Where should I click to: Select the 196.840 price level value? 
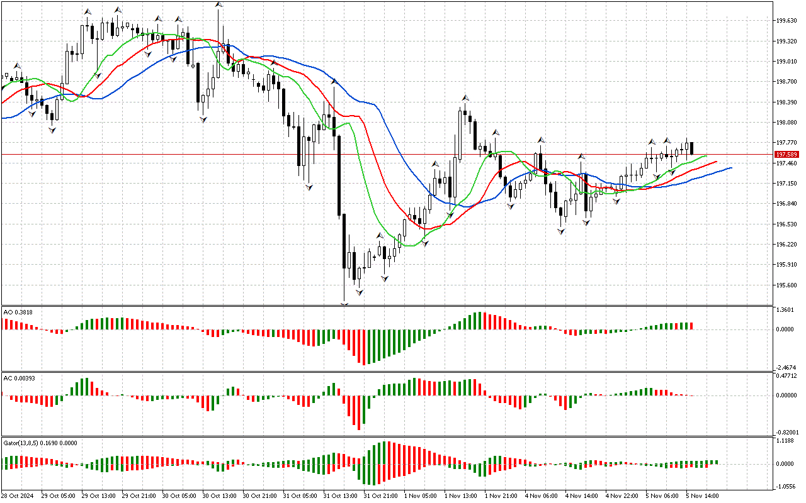point(788,204)
